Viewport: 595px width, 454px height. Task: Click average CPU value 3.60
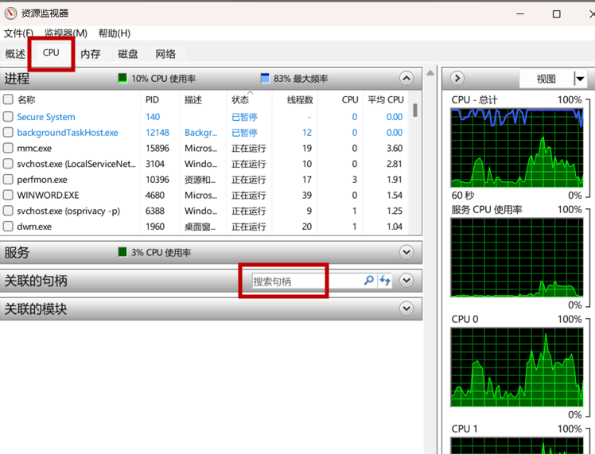tap(395, 149)
